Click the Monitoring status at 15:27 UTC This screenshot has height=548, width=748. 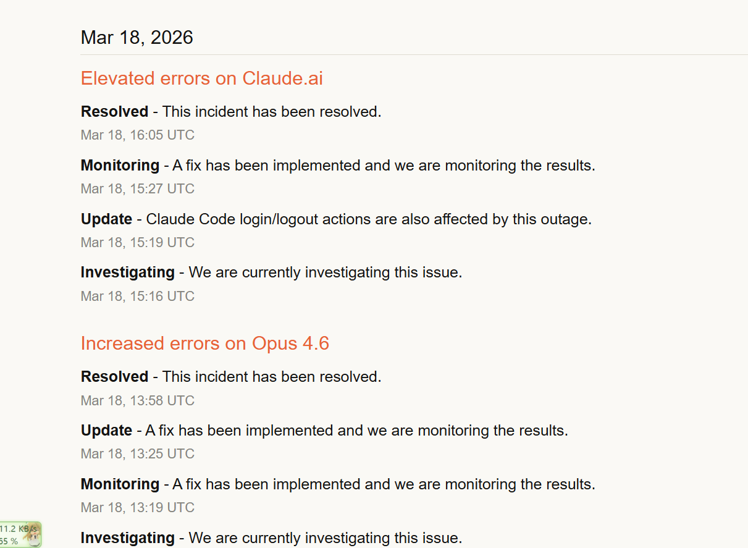tap(120, 166)
